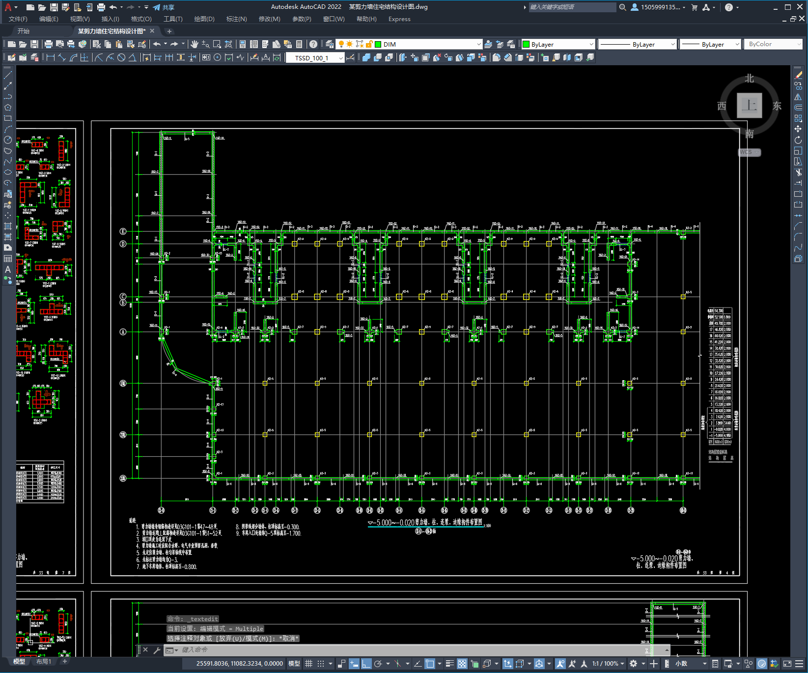The width and height of the screenshot is (808, 673).
Task: Open the Express menu
Action: (x=399, y=19)
